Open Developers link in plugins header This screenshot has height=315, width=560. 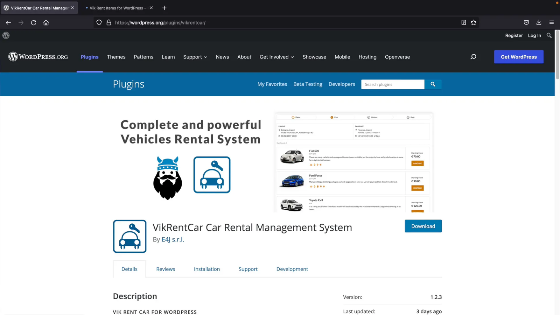click(x=342, y=84)
